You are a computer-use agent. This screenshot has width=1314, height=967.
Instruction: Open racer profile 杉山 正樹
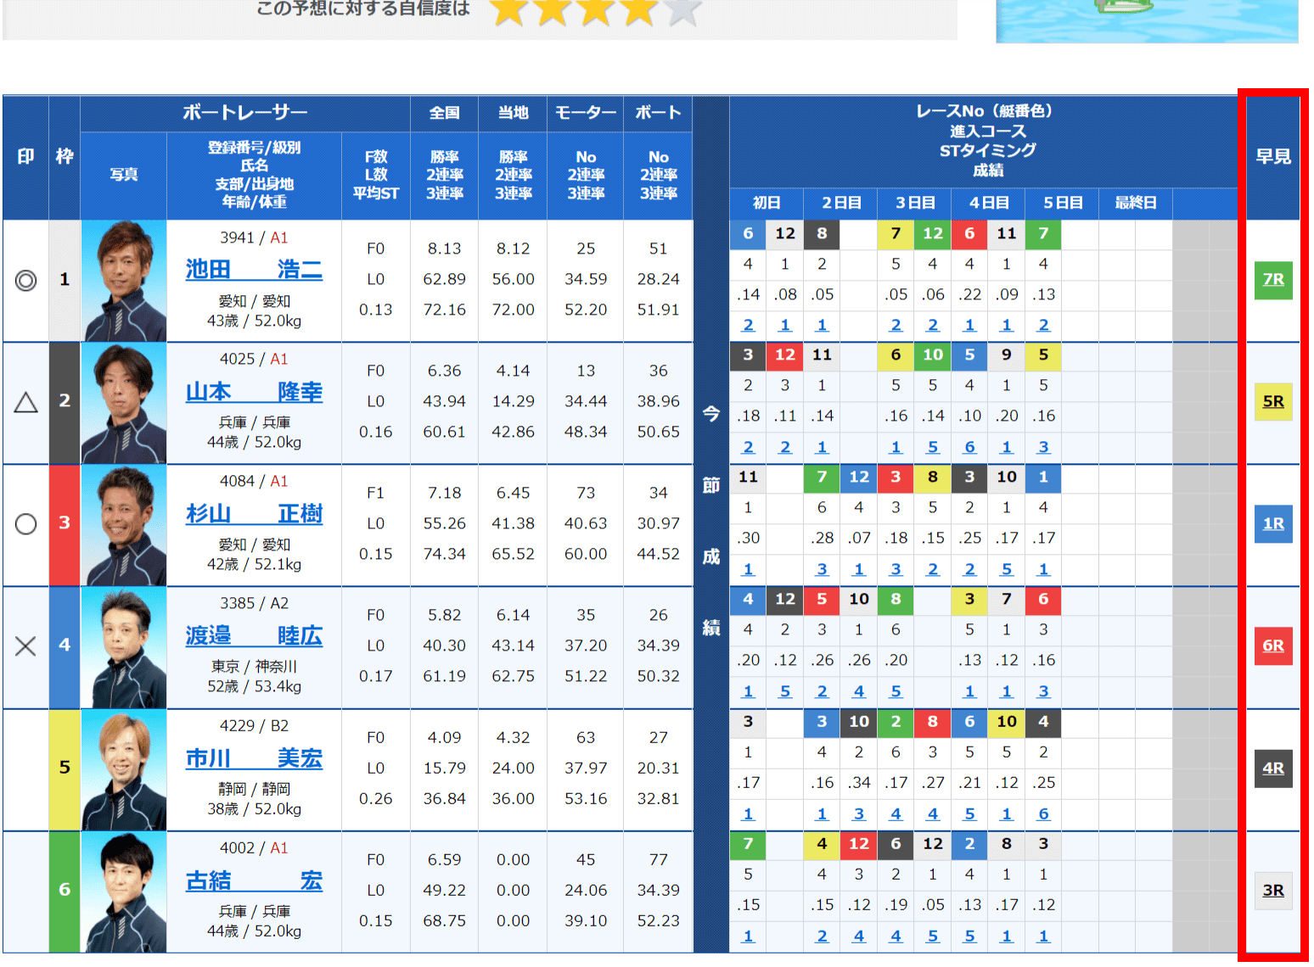click(x=254, y=514)
